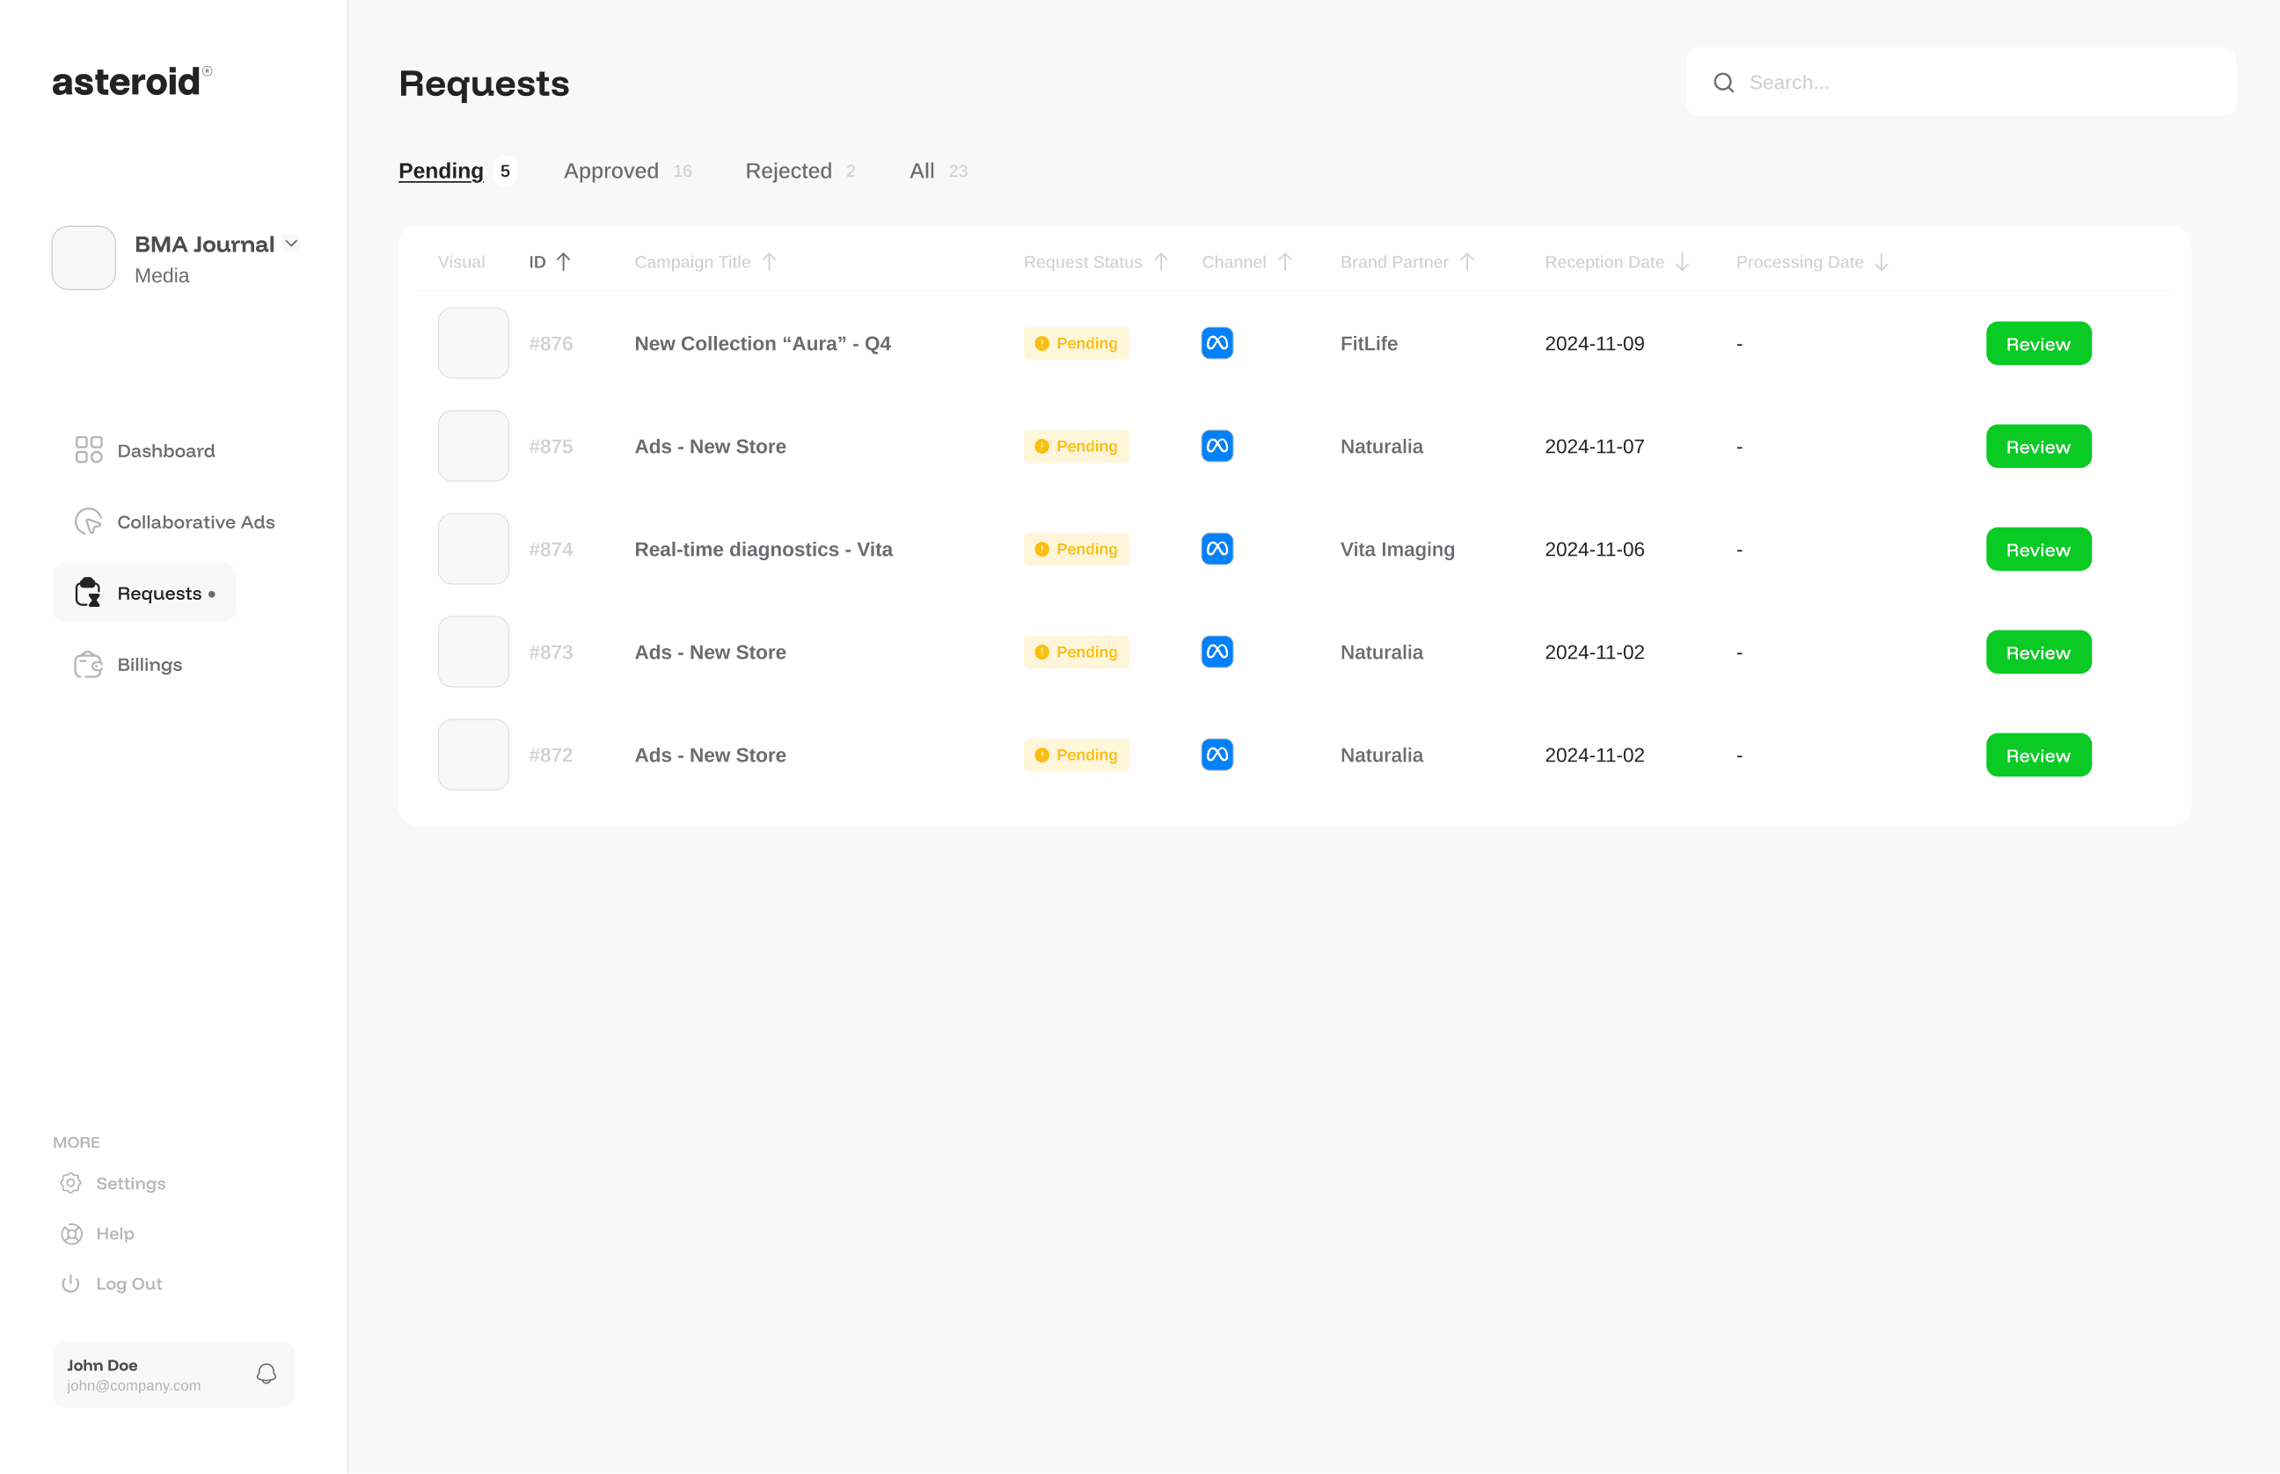Open the Requests menu item
The image size is (2280, 1474).
144,593
